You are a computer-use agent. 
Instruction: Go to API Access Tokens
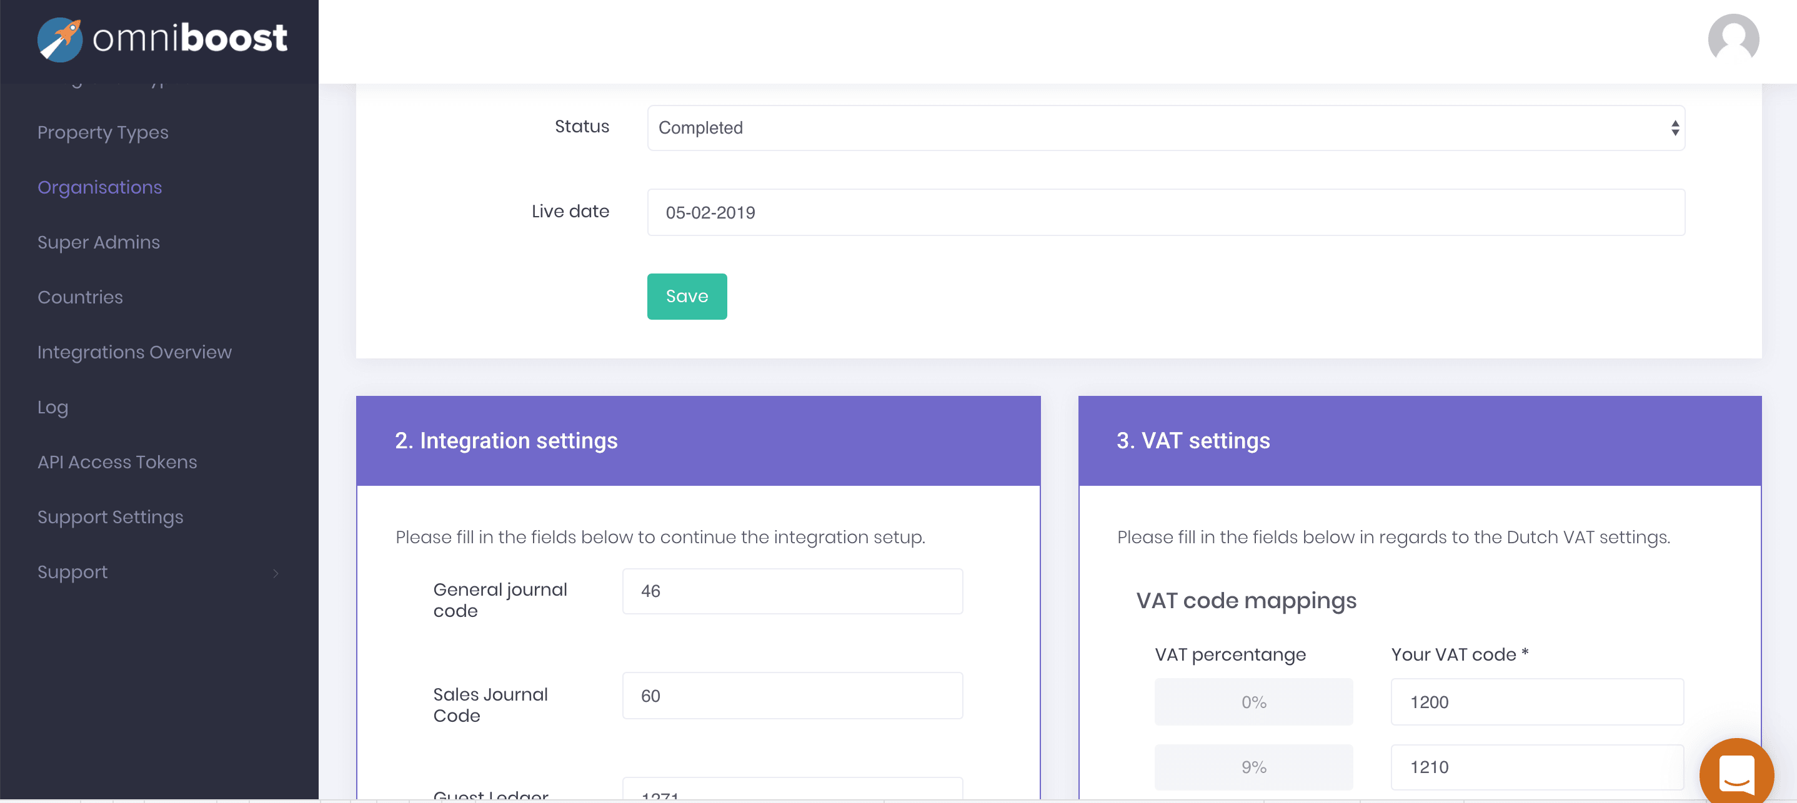pyautogui.click(x=117, y=462)
